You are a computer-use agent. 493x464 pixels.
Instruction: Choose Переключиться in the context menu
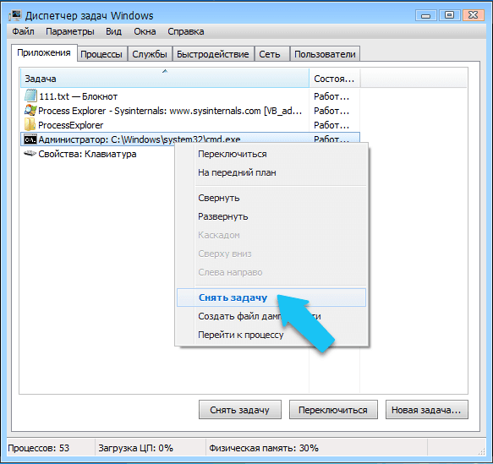click(271, 154)
